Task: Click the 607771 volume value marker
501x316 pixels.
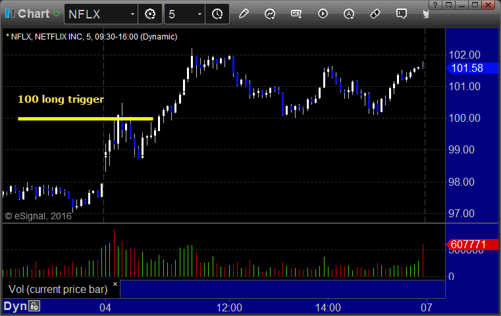Action: (x=472, y=244)
